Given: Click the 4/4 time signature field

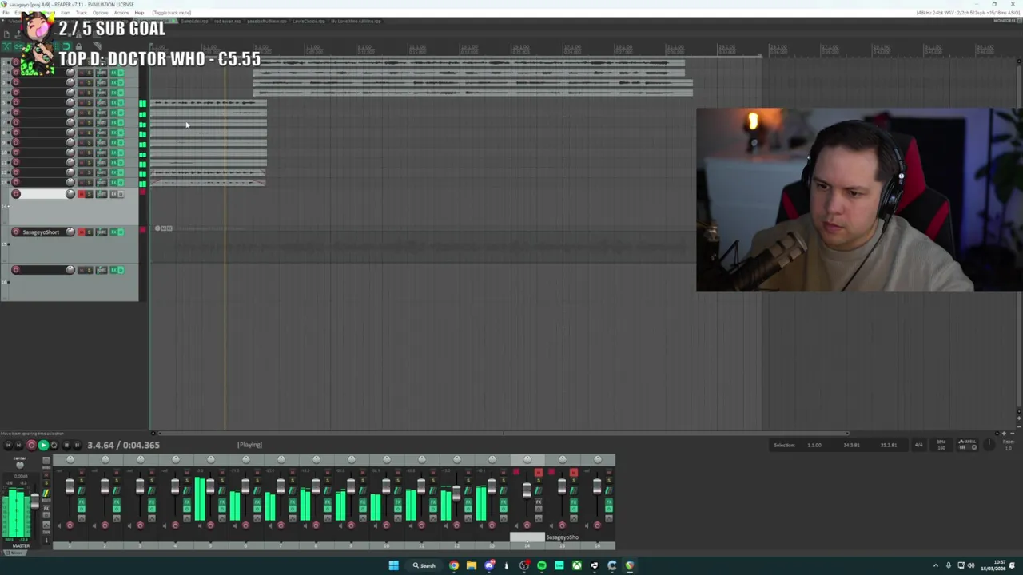Looking at the screenshot, I should click(x=918, y=445).
